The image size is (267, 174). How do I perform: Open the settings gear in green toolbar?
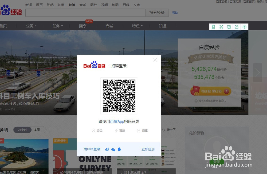[245, 27]
